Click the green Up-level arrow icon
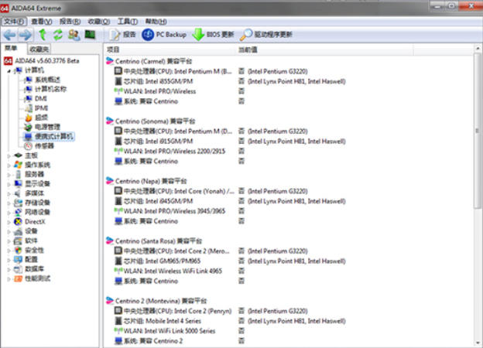This screenshot has width=483, height=348. coord(43,35)
